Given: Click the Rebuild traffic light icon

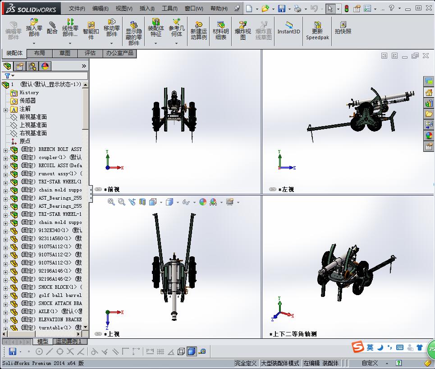Looking at the screenshot, I should pyautogui.click(x=347, y=9).
